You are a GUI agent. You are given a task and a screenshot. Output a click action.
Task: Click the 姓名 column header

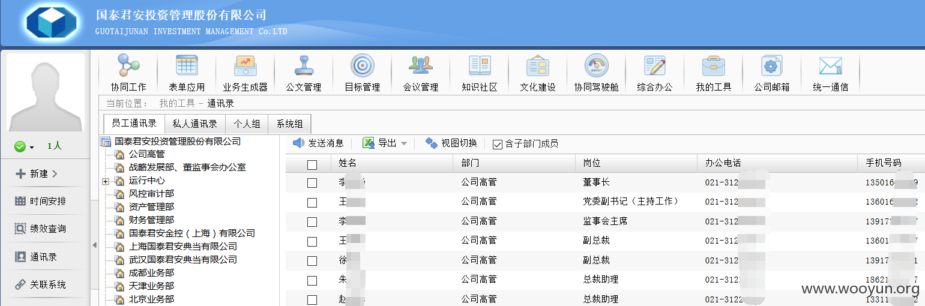[x=391, y=163]
